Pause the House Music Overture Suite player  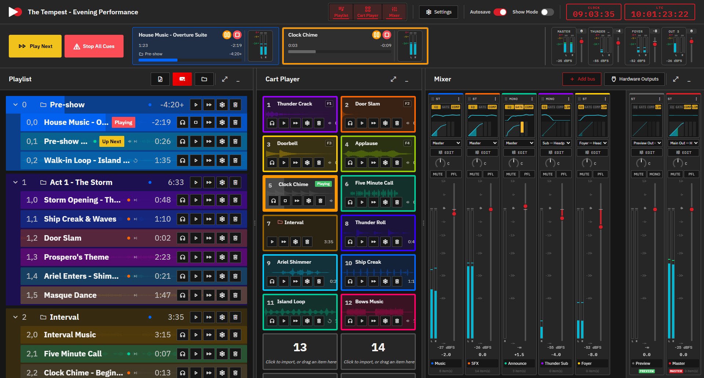pyautogui.click(x=227, y=35)
